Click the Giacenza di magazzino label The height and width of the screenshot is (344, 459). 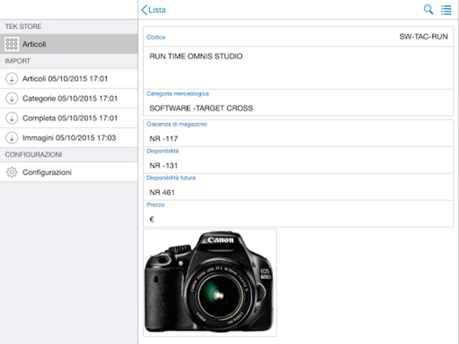click(177, 124)
